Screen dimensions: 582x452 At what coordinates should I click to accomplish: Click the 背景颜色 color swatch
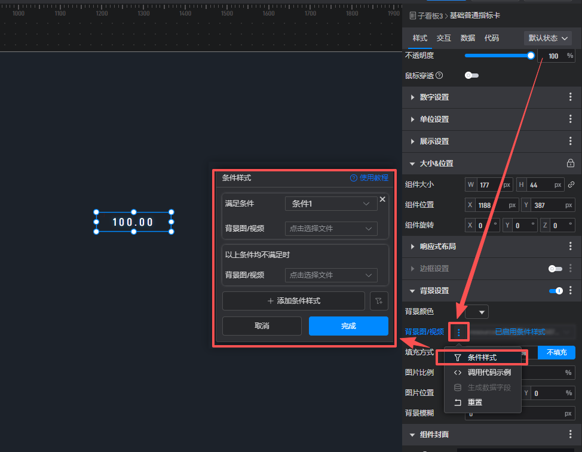tap(476, 312)
